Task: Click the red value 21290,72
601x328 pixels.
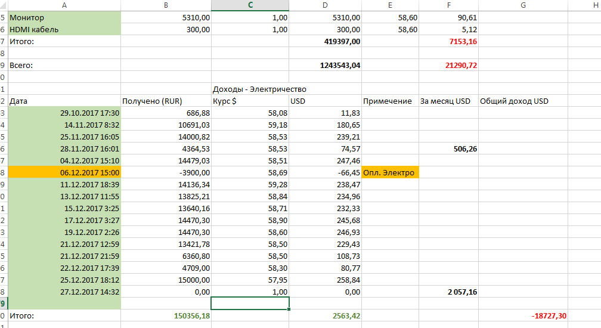Action: click(461, 65)
